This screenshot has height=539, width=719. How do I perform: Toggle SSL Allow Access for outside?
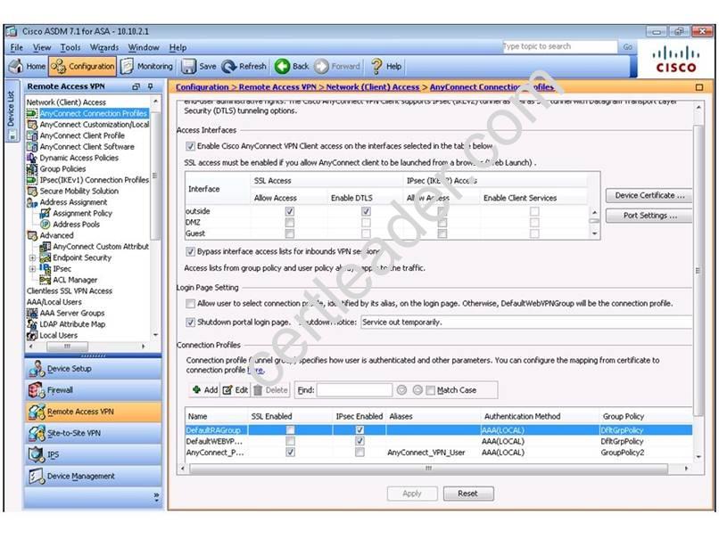289,211
